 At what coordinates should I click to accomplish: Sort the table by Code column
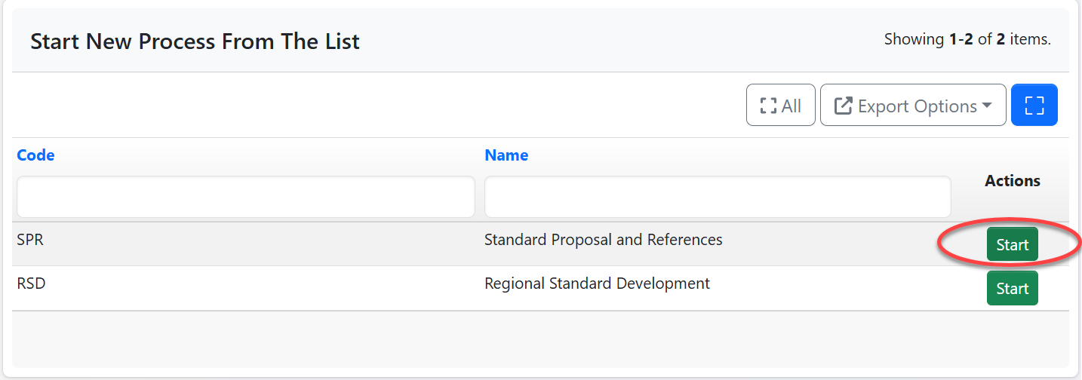[35, 155]
